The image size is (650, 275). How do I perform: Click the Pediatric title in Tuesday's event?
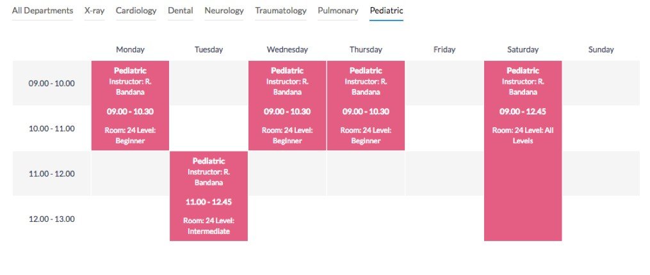click(209, 161)
